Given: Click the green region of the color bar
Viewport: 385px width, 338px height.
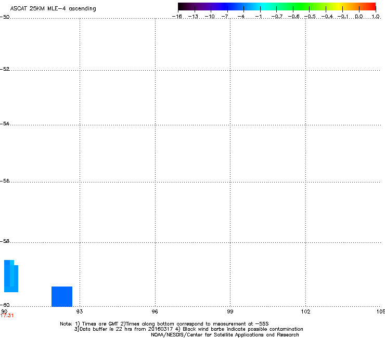Looking at the screenshot, I should [x=302, y=7].
